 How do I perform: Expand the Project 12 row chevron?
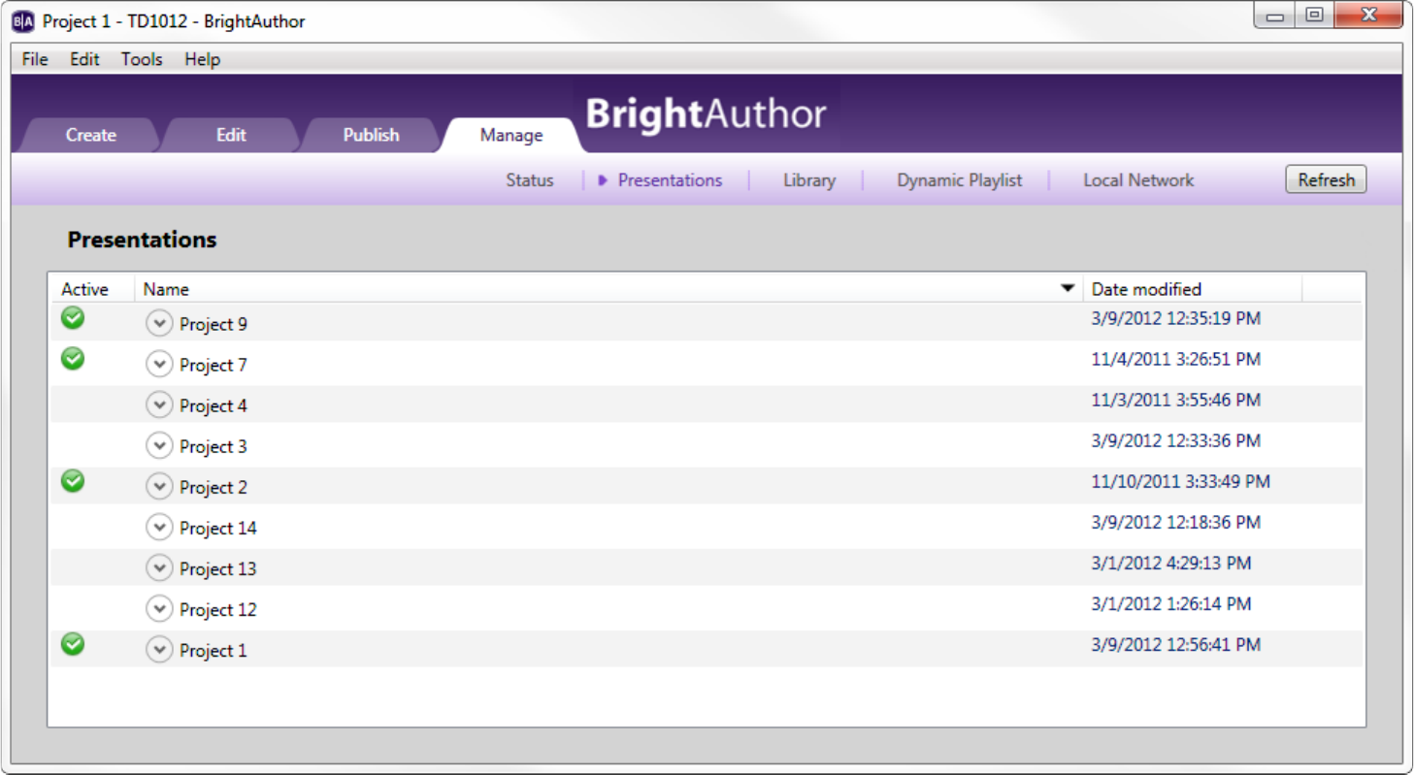159,608
